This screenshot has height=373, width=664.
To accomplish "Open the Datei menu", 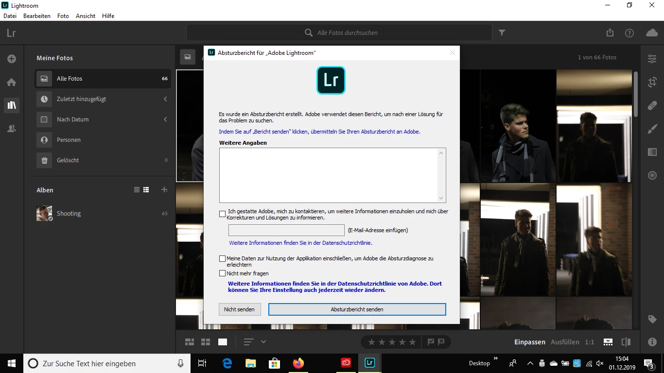I will coord(10,16).
